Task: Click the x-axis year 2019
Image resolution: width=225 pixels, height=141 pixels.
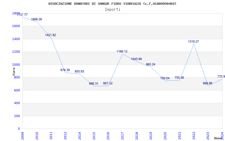Action: coord(151,136)
